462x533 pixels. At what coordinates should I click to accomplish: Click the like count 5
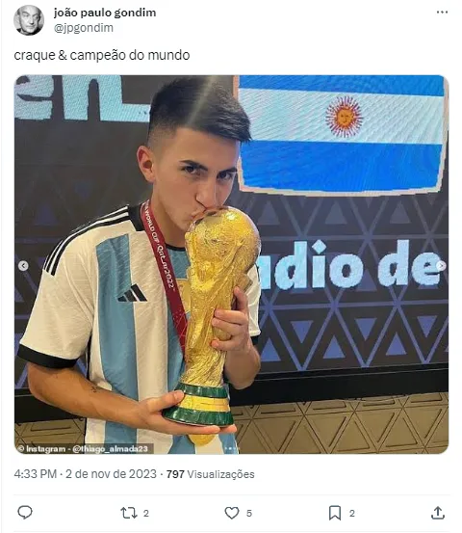tap(249, 514)
